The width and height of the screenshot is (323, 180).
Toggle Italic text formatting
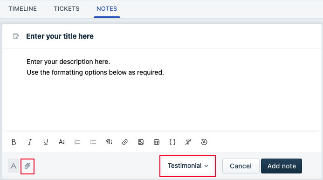point(30,142)
